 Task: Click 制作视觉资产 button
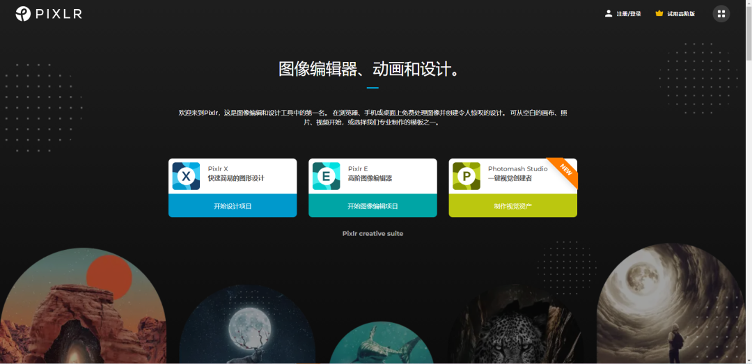[x=512, y=206]
